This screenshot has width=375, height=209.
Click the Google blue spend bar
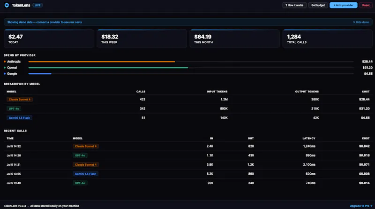40,74
